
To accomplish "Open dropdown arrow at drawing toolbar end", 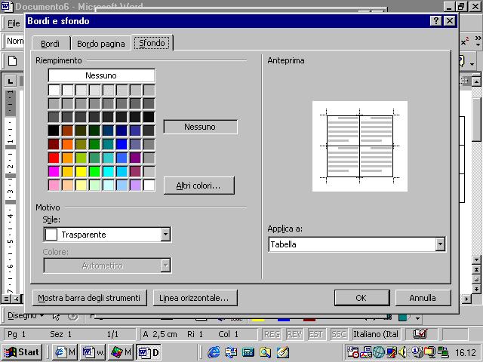I will tap(417, 318).
